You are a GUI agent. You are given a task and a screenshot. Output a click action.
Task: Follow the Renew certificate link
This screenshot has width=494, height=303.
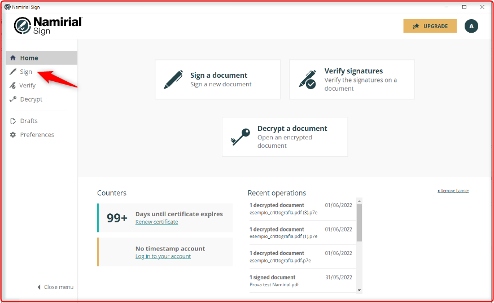(156, 222)
